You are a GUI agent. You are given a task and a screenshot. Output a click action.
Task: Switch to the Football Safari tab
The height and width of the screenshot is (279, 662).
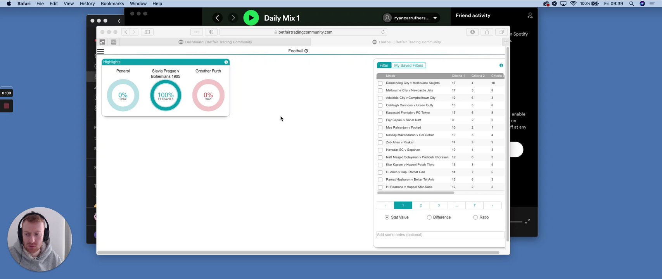tap(406, 42)
